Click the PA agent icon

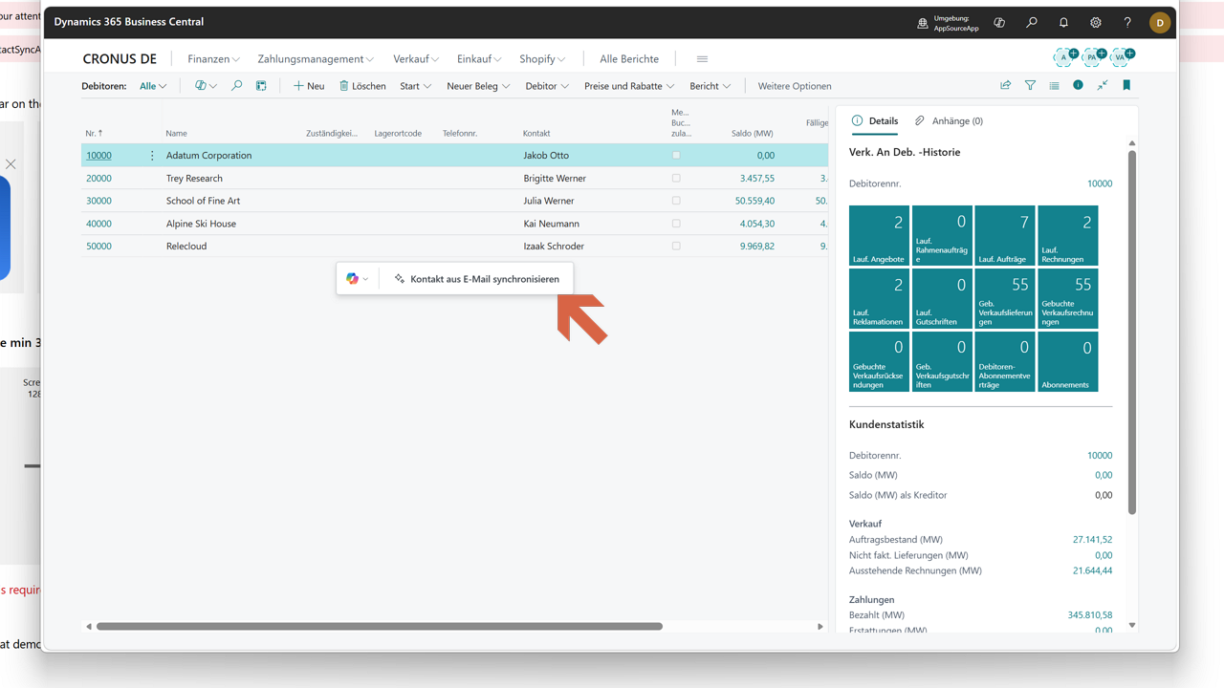point(1093,57)
